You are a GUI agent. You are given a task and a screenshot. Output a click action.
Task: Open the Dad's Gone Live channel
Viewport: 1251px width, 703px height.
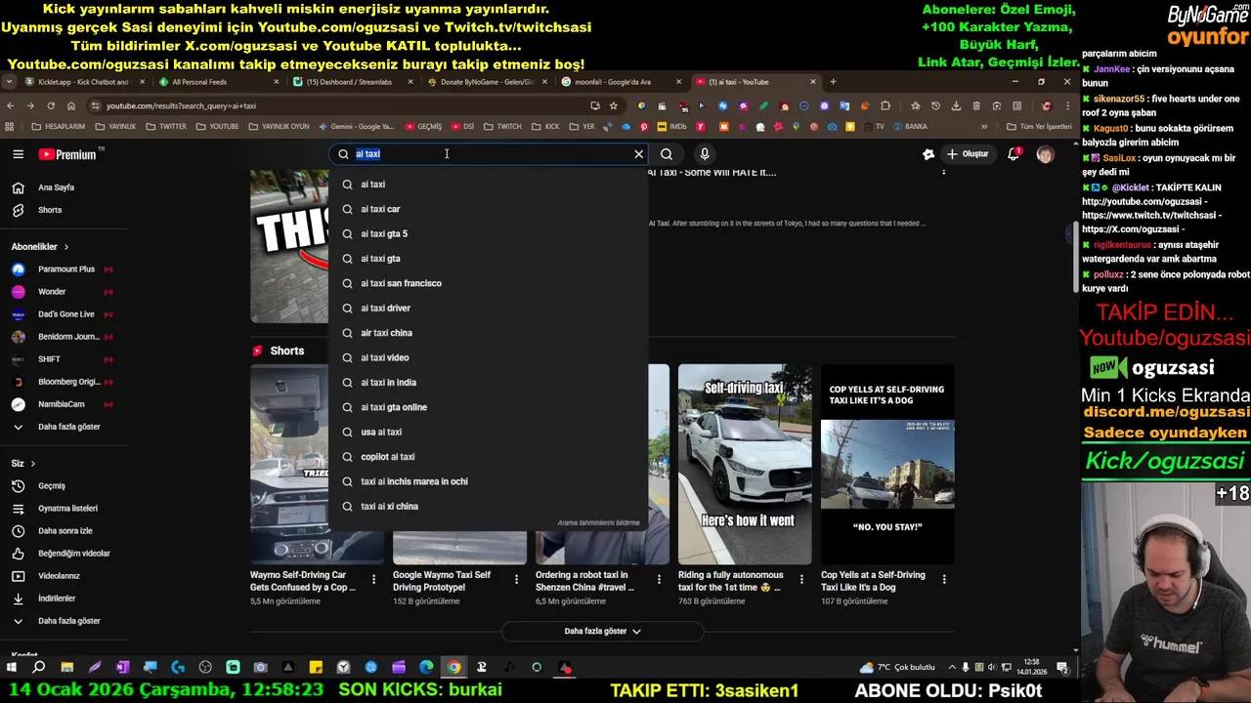tap(65, 314)
